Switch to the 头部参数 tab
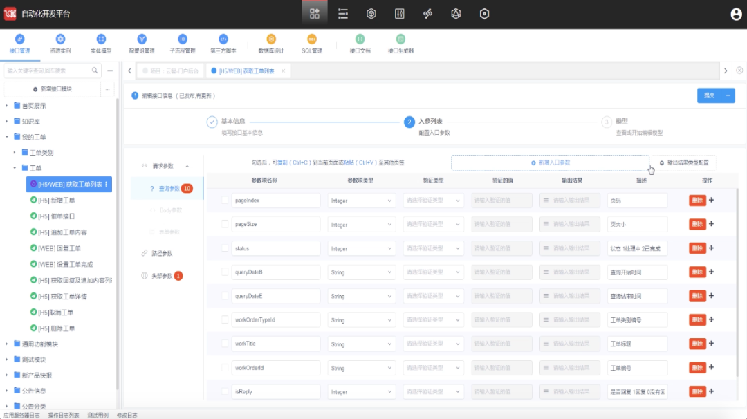Screen dimensions: 747x419 point(162,276)
